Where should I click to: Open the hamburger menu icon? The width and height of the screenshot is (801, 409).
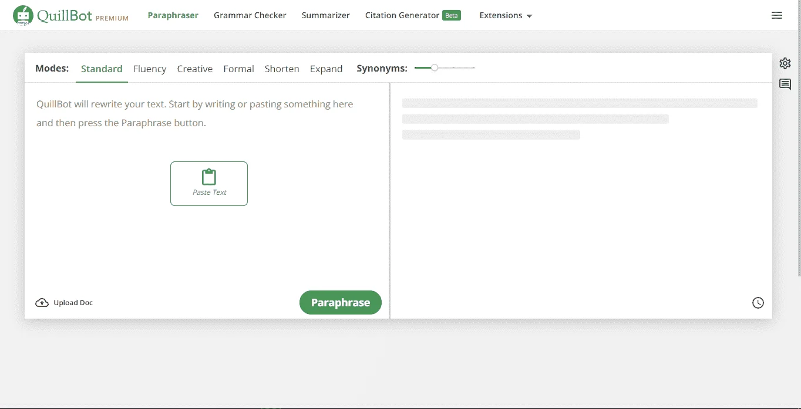click(777, 15)
